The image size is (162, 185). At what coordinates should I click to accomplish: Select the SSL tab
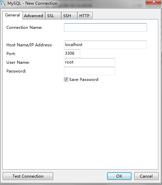pyautogui.click(x=53, y=15)
